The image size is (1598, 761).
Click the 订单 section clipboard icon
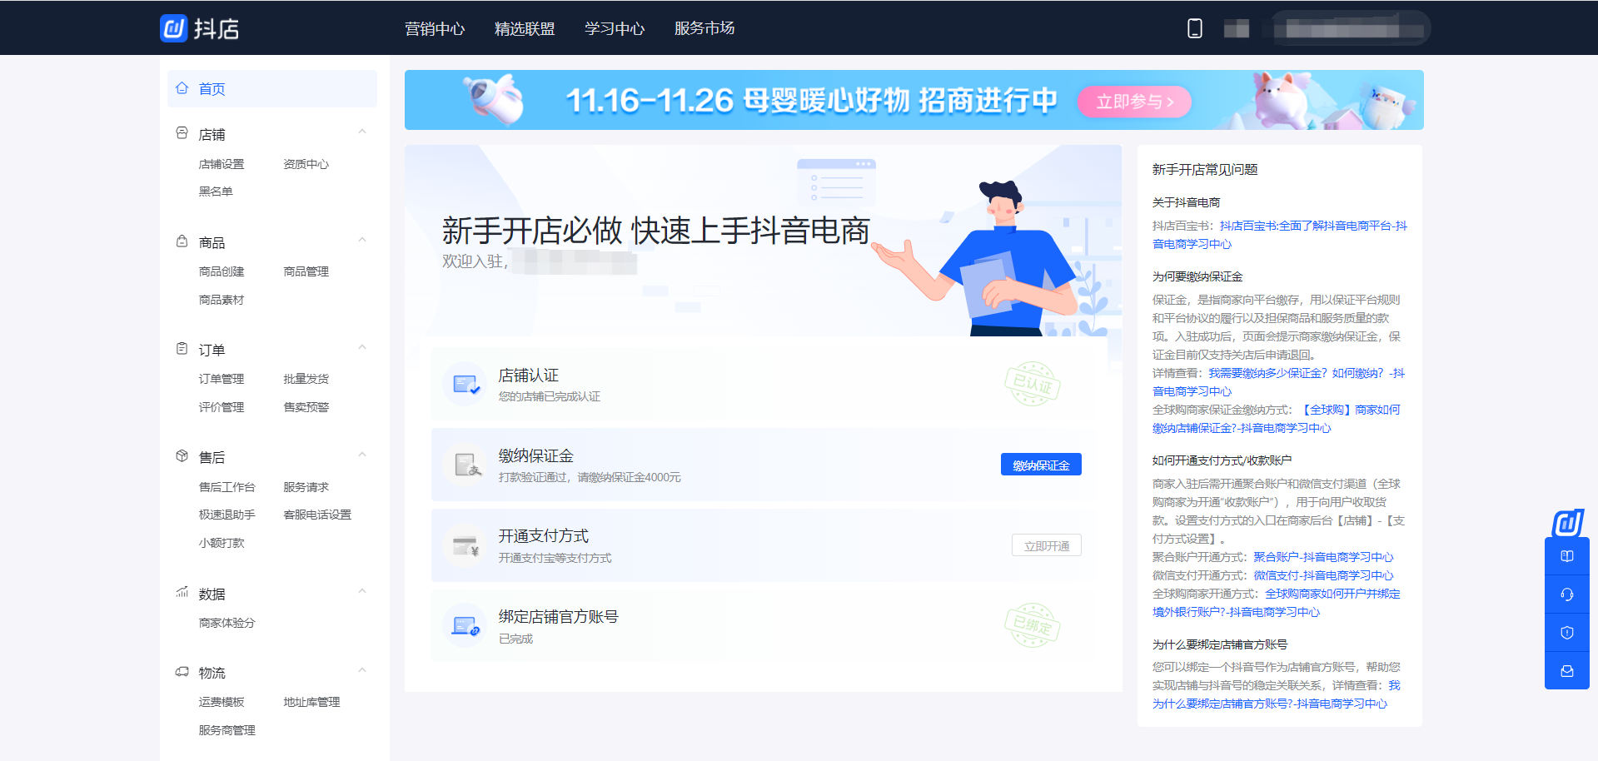click(x=182, y=349)
